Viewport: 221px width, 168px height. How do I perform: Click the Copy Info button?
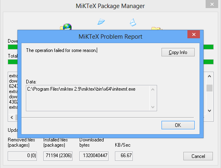coord(178,52)
